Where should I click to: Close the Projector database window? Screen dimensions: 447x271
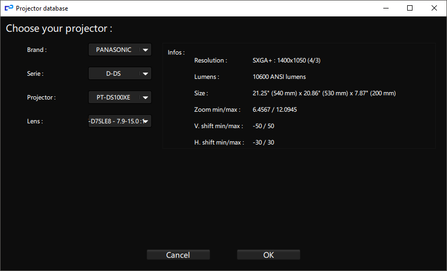(x=434, y=8)
